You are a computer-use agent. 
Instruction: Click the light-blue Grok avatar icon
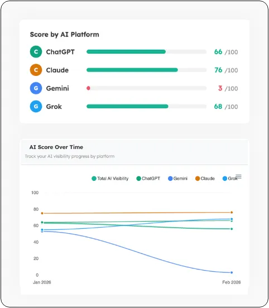click(36, 106)
